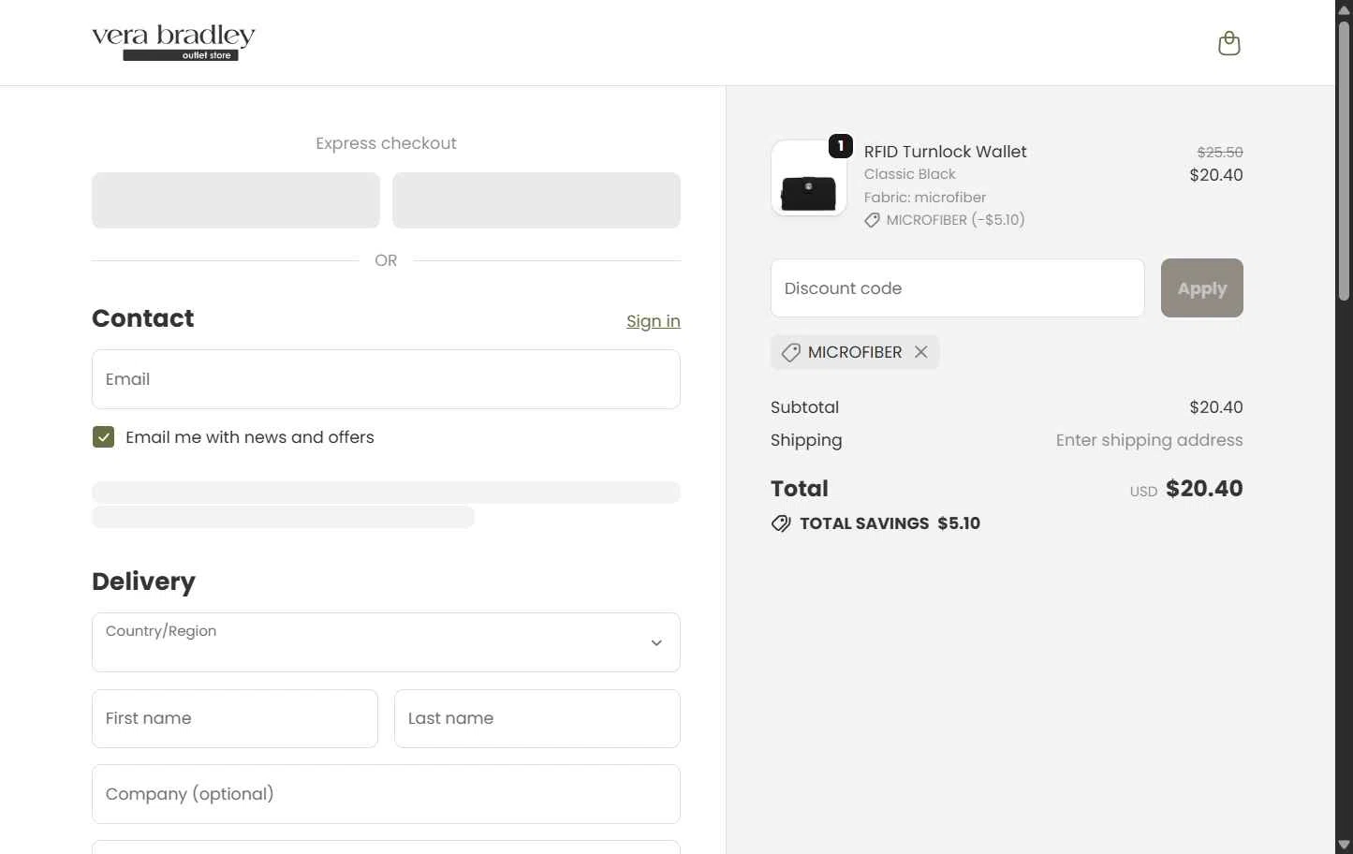
Task: Click the RFID Turnlock Wallet thumbnail
Action: pyautogui.click(x=808, y=179)
